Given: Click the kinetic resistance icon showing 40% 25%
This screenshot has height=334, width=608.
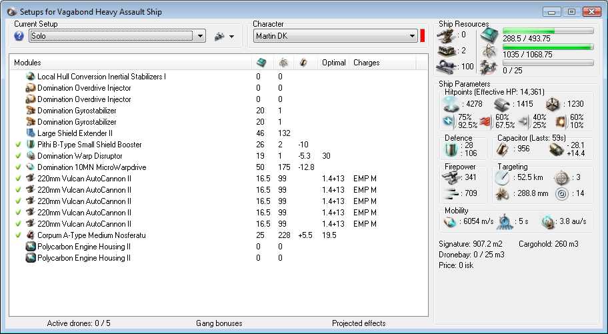Looking at the screenshot, I should pyautogui.click(x=523, y=121).
